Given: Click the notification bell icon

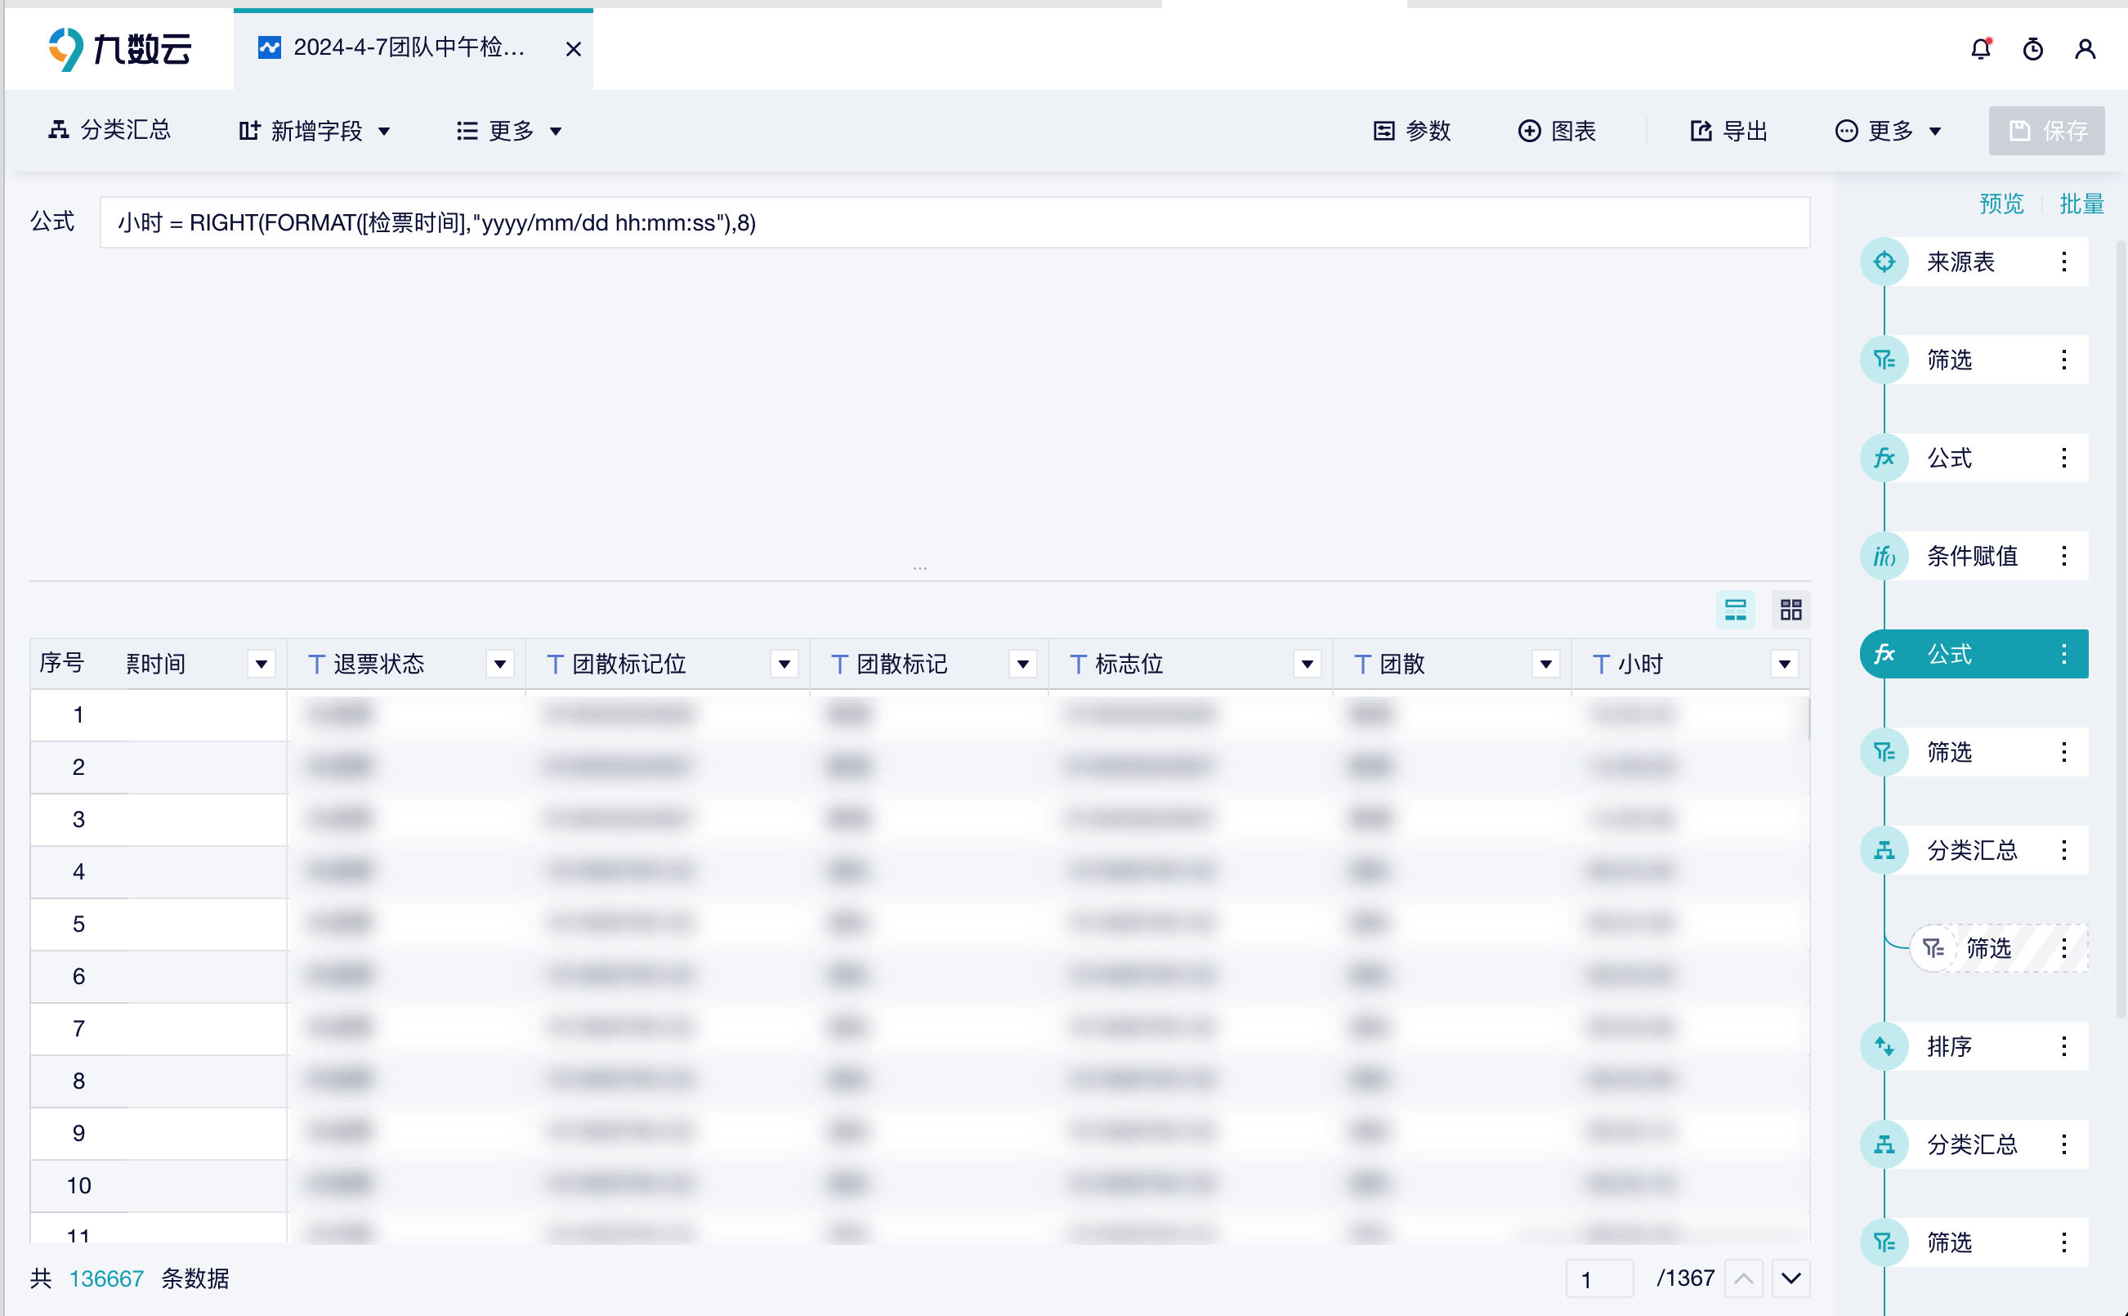Looking at the screenshot, I should pos(1980,49).
